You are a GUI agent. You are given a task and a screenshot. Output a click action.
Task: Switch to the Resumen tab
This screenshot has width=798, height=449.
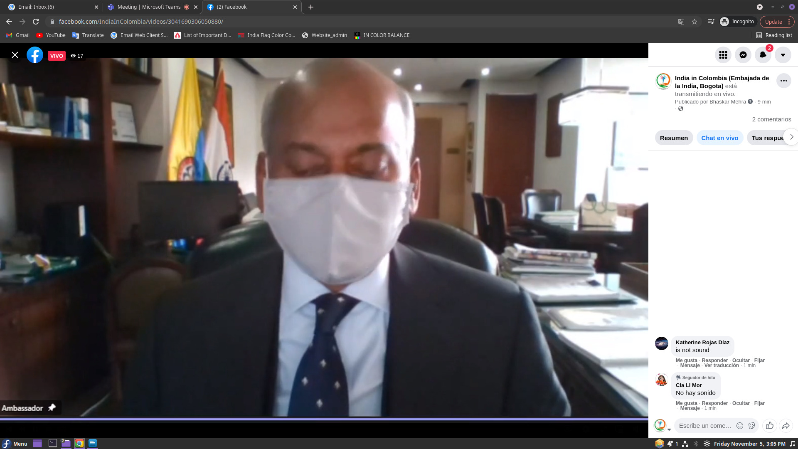[674, 138]
